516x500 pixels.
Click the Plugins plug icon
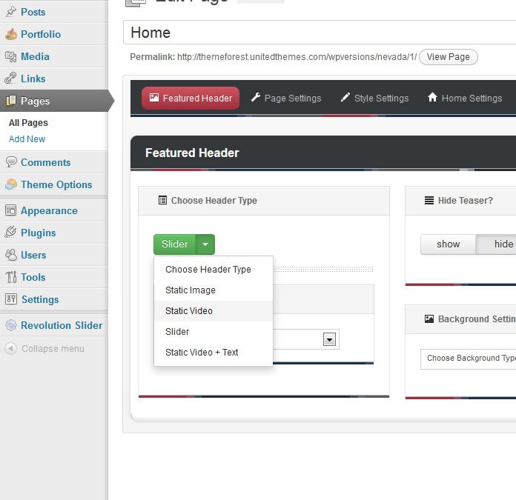tap(10, 233)
